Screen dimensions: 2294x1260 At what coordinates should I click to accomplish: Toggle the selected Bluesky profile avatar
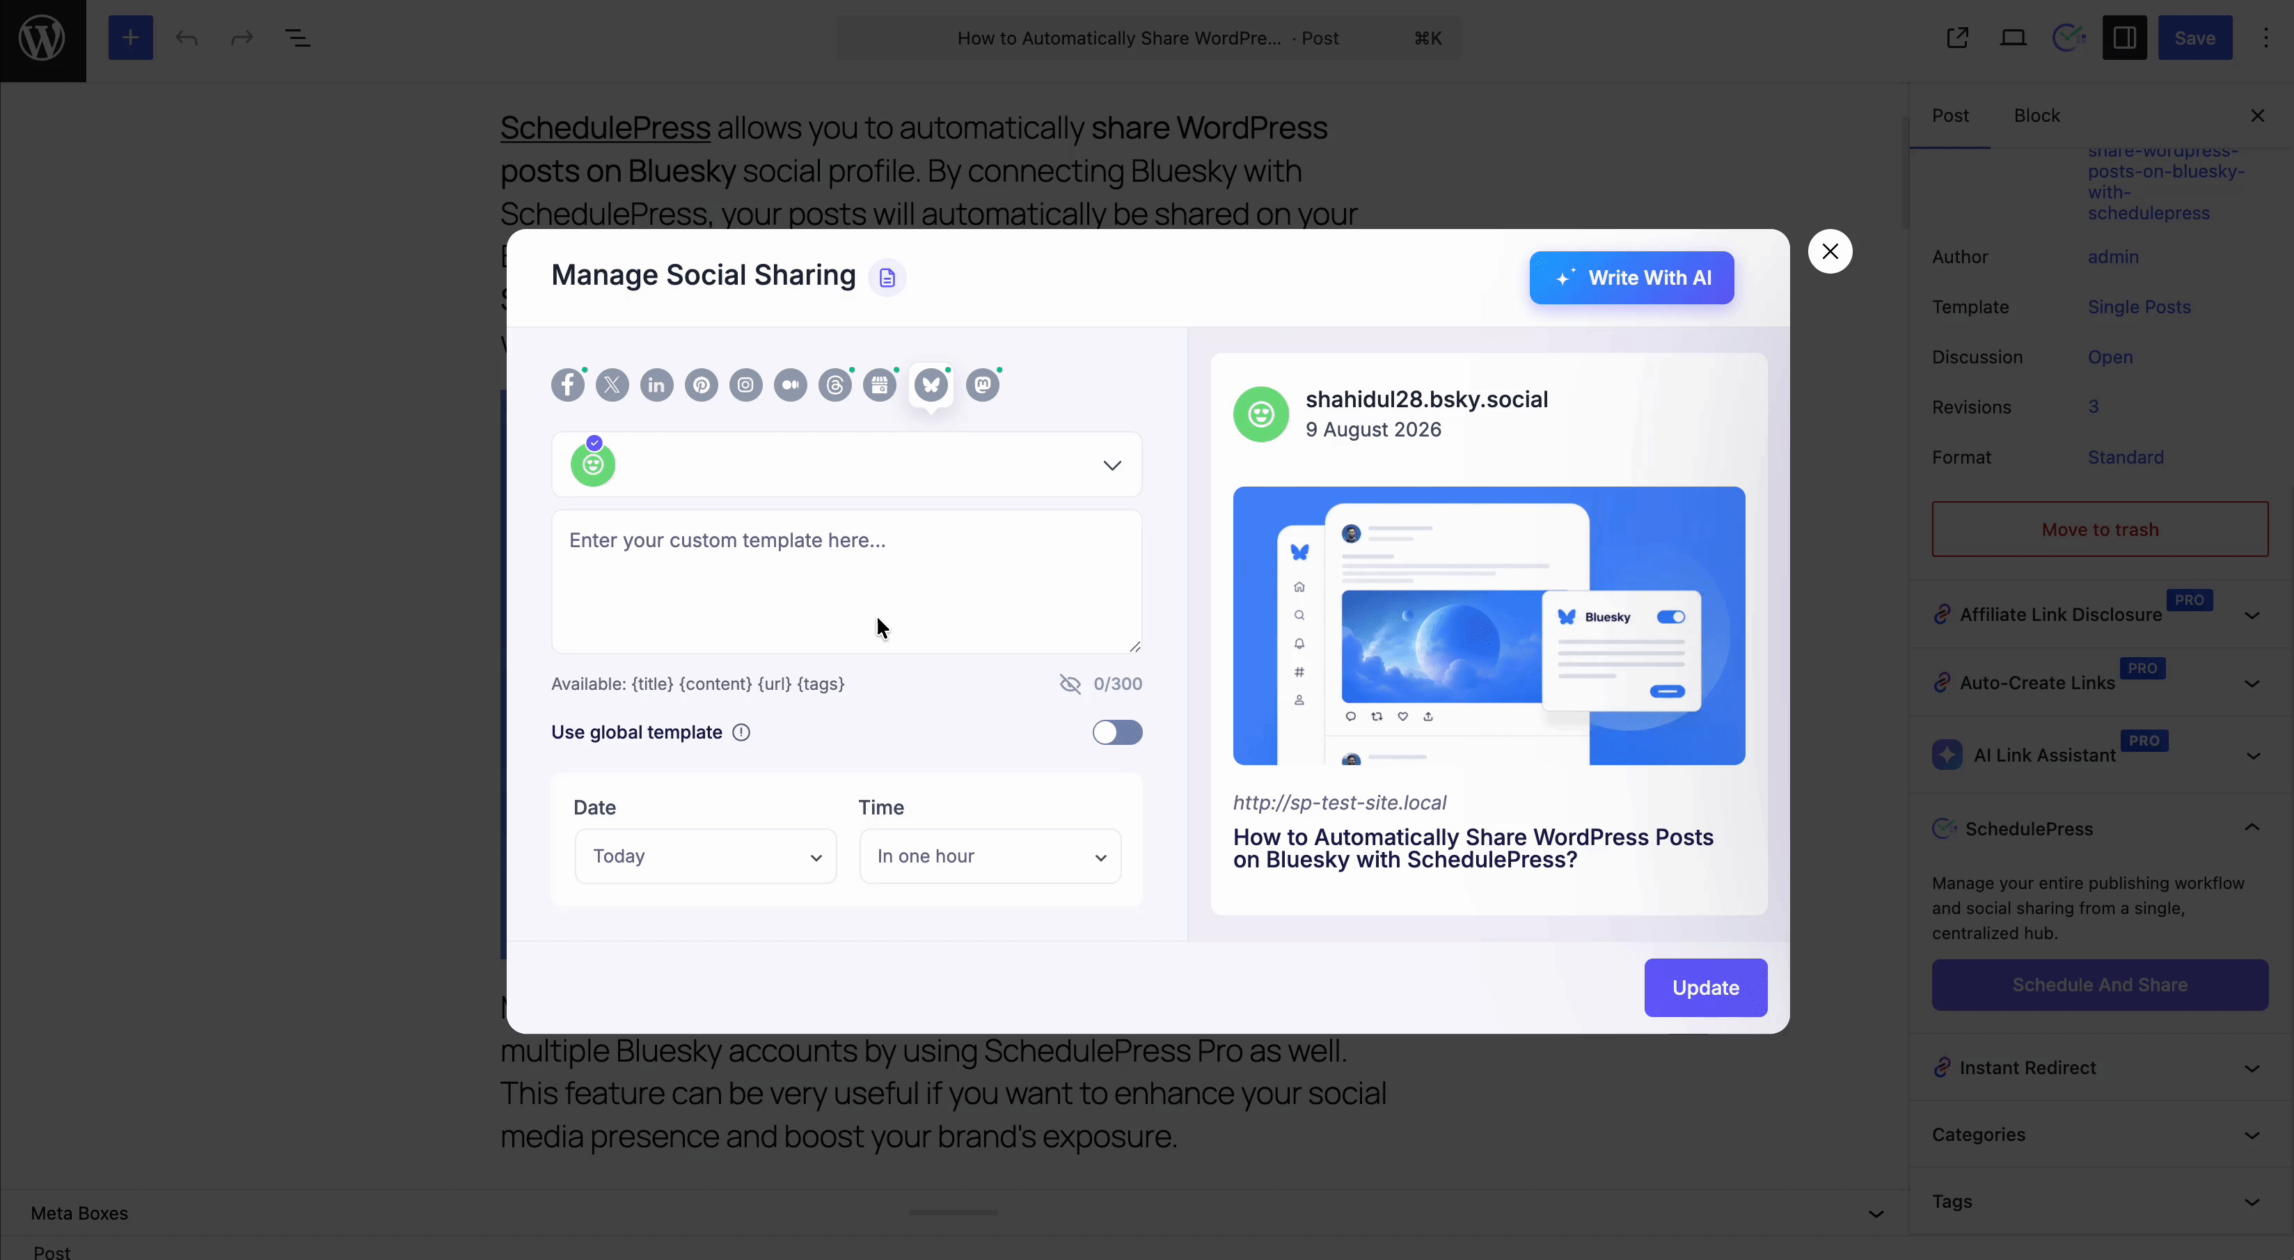(x=593, y=464)
